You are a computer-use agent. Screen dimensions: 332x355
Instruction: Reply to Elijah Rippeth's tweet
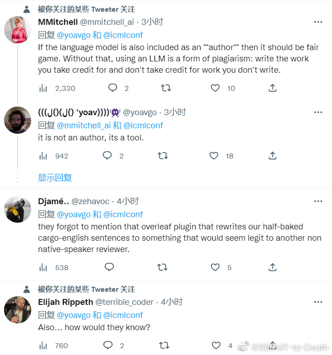108,346
